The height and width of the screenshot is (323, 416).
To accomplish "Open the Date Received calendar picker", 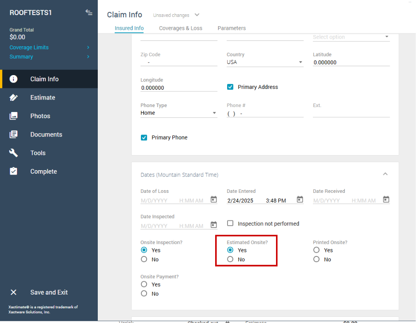I will 386,199.
